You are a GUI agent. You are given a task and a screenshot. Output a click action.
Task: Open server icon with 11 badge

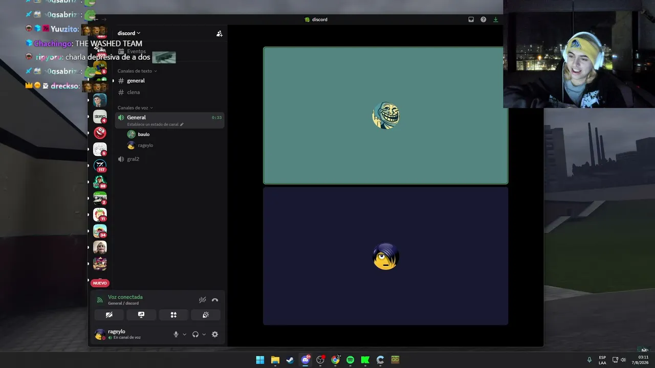pyautogui.click(x=100, y=215)
